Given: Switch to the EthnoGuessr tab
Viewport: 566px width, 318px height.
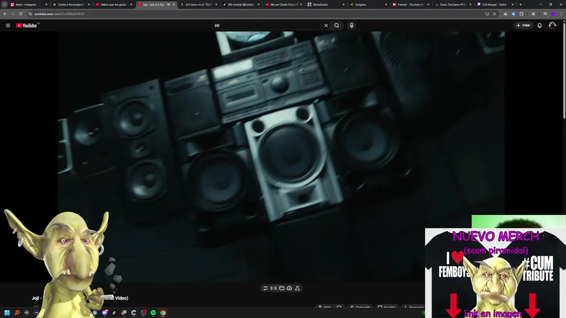Looking at the screenshot, I should click(326, 4).
